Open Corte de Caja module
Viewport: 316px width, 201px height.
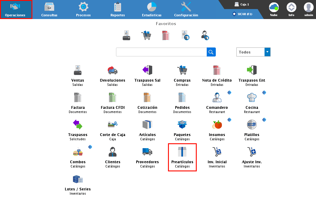pos(112,125)
